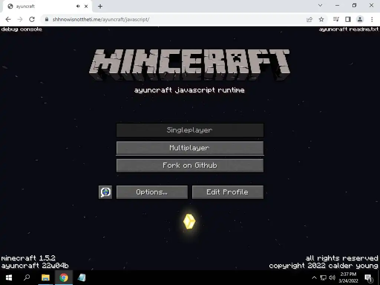Click 'copyright 2022 calder young' text
The height and width of the screenshot is (285, 380).
324,266
